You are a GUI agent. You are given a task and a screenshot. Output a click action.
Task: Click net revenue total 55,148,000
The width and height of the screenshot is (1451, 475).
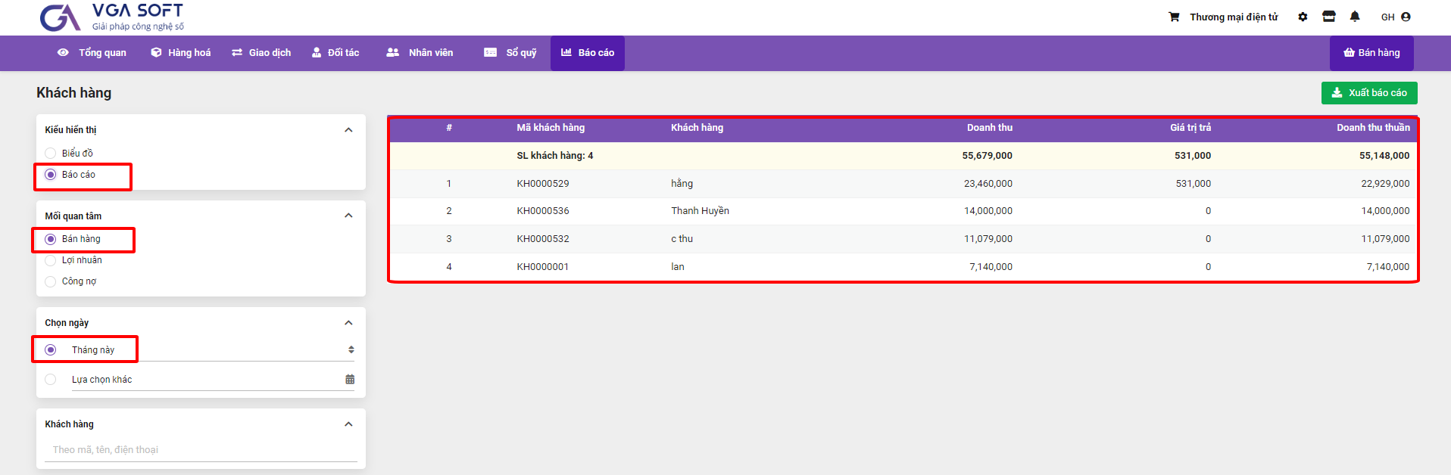click(1384, 156)
